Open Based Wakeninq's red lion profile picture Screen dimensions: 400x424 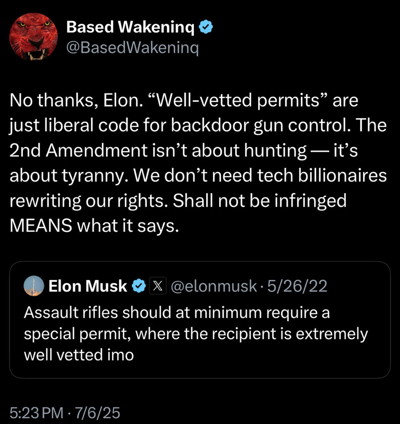click(x=33, y=37)
